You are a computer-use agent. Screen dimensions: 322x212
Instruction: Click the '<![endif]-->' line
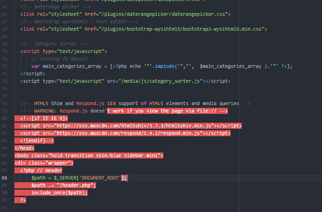tap(37, 140)
